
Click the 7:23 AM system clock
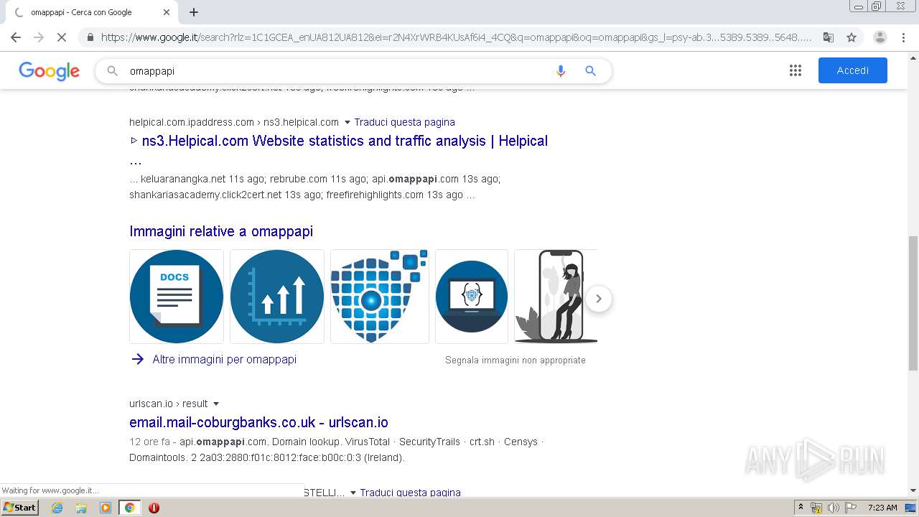click(x=882, y=508)
